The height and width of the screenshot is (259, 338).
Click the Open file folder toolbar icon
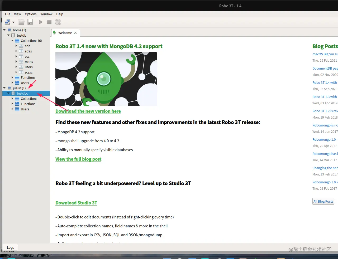22,22
